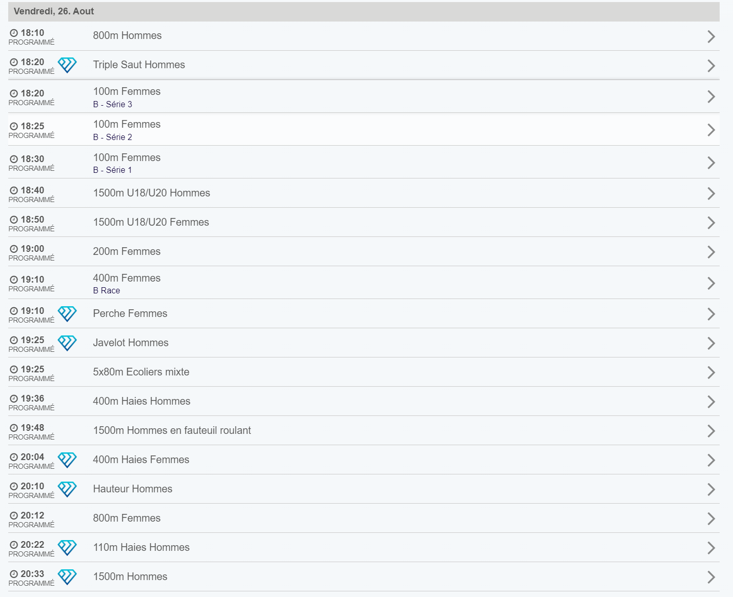Open the 1500m U18/U20 Femmes event

point(151,223)
